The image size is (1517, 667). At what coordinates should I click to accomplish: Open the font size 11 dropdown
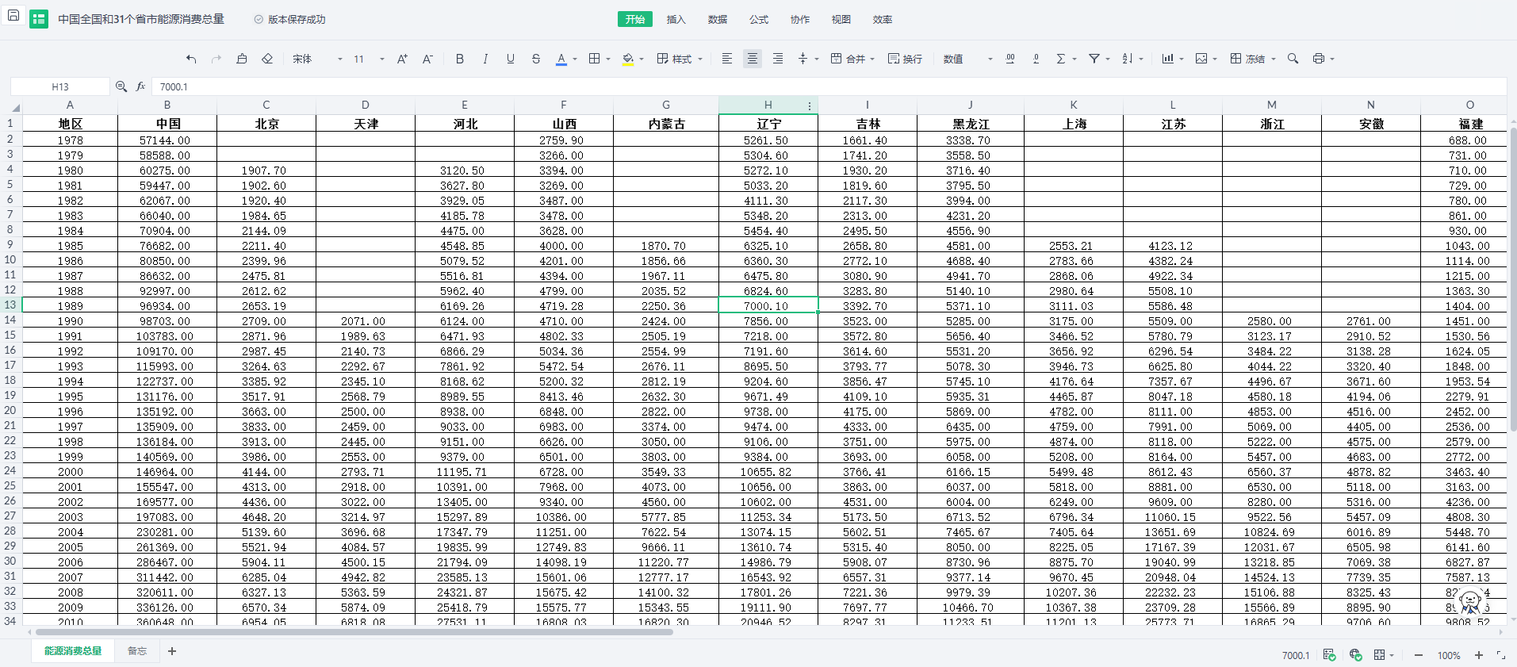pos(369,59)
